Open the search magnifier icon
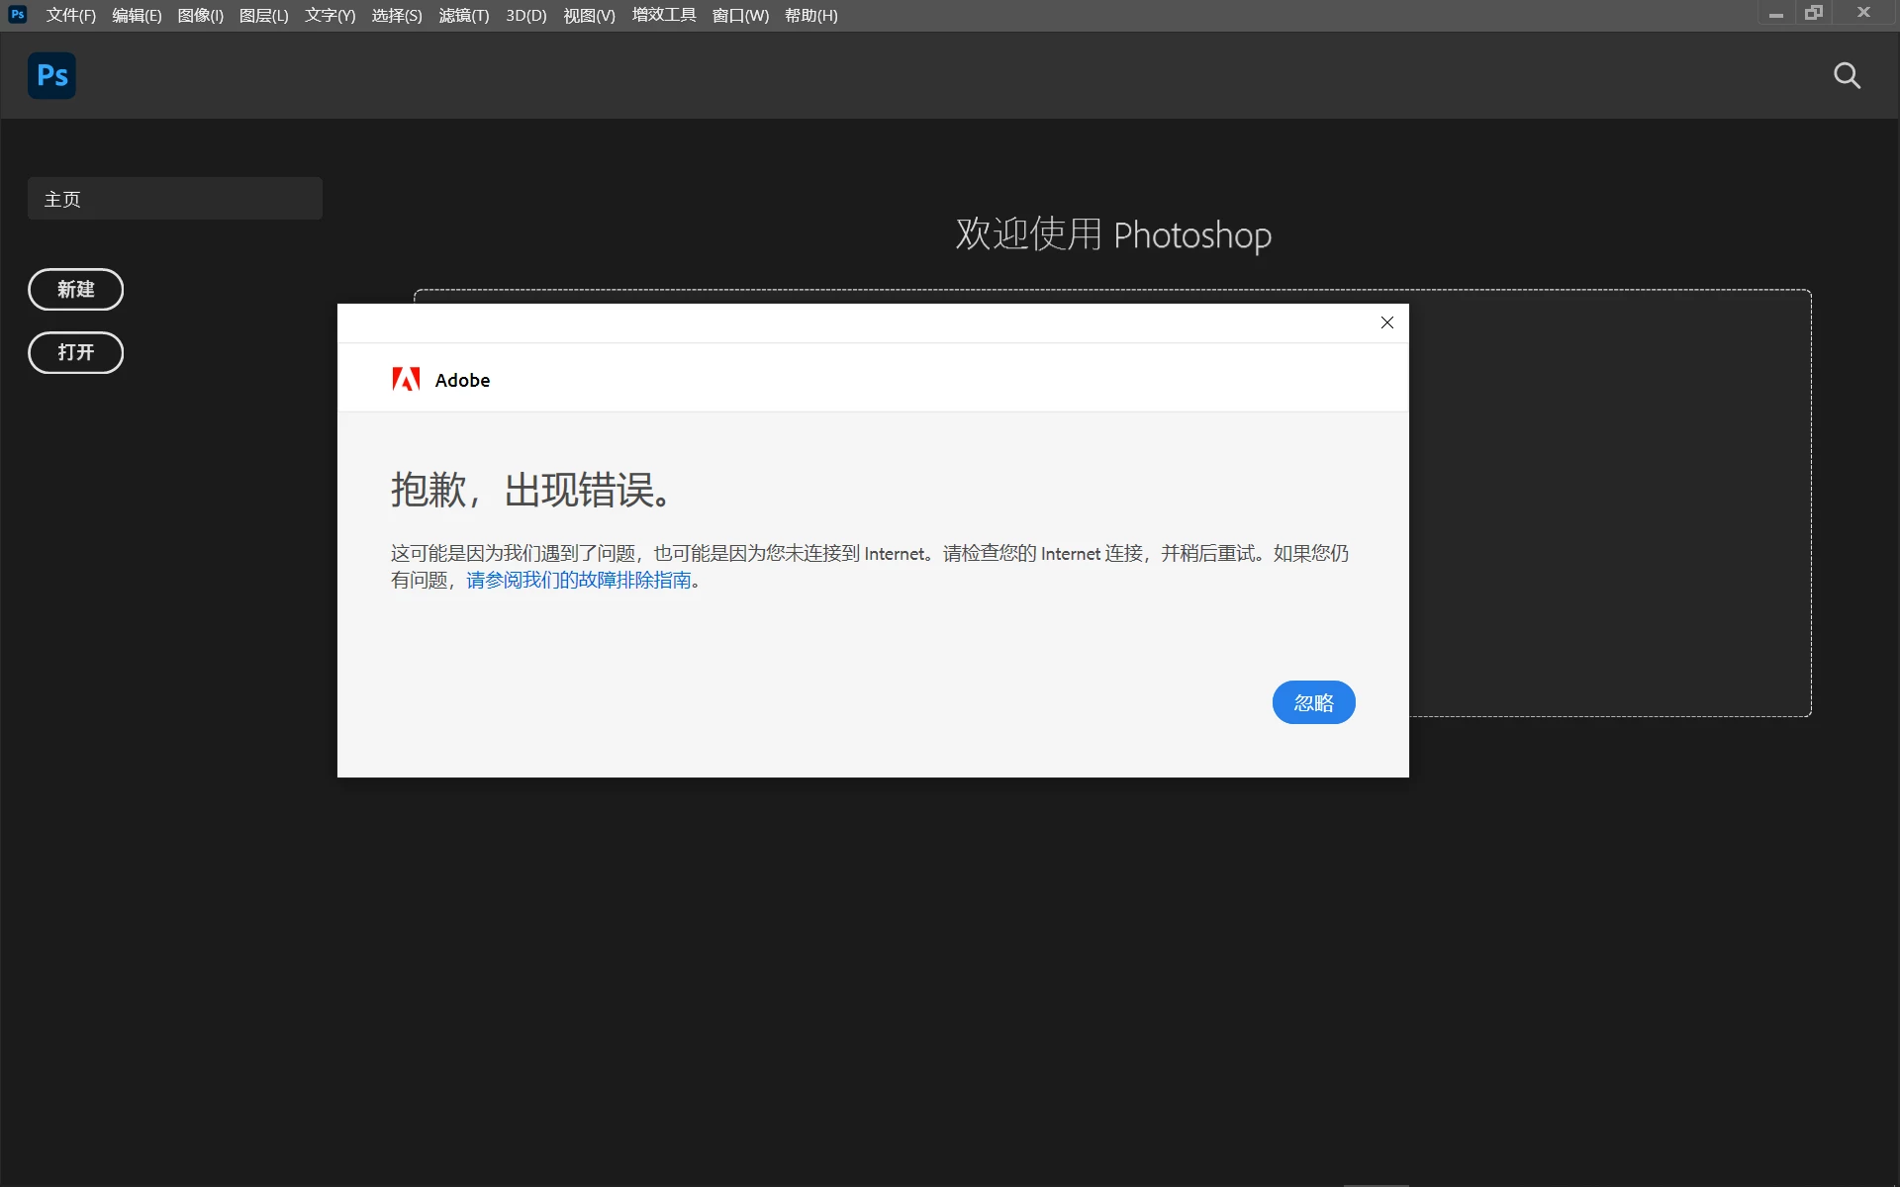Viewport: 1900px width, 1187px height. (x=1847, y=76)
